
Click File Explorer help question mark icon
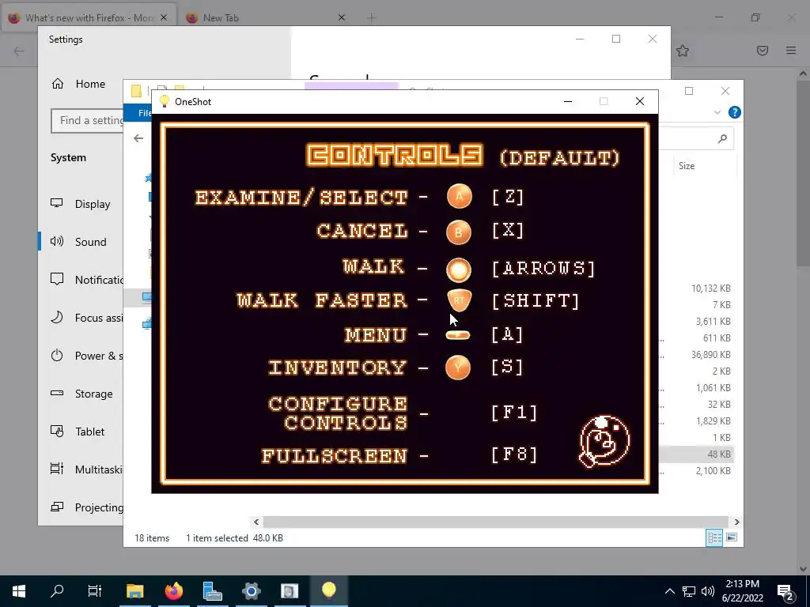tap(735, 112)
